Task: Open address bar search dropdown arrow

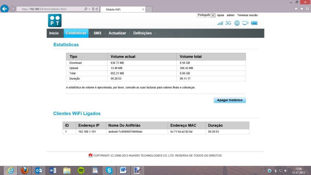Action: (90, 9)
